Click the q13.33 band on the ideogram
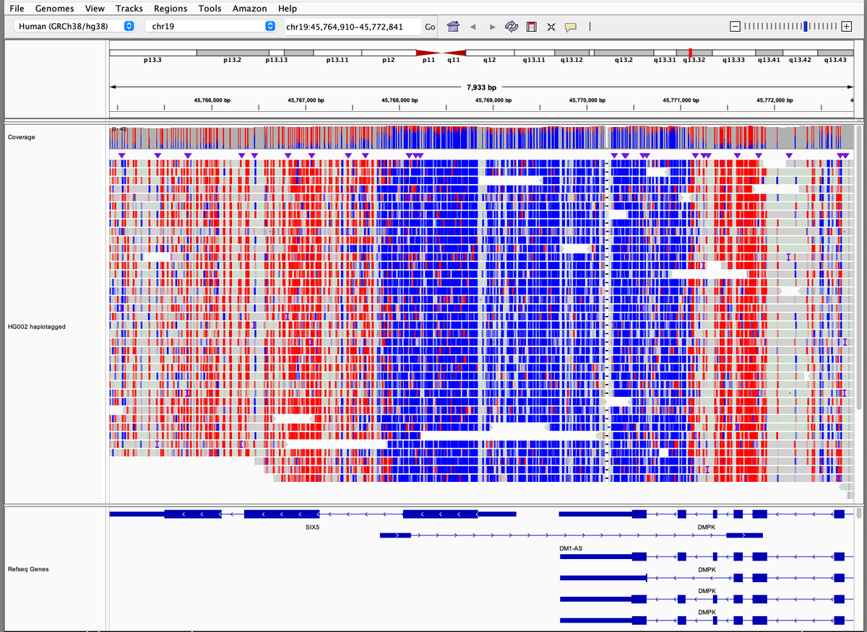867x632 pixels. (x=734, y=53)
